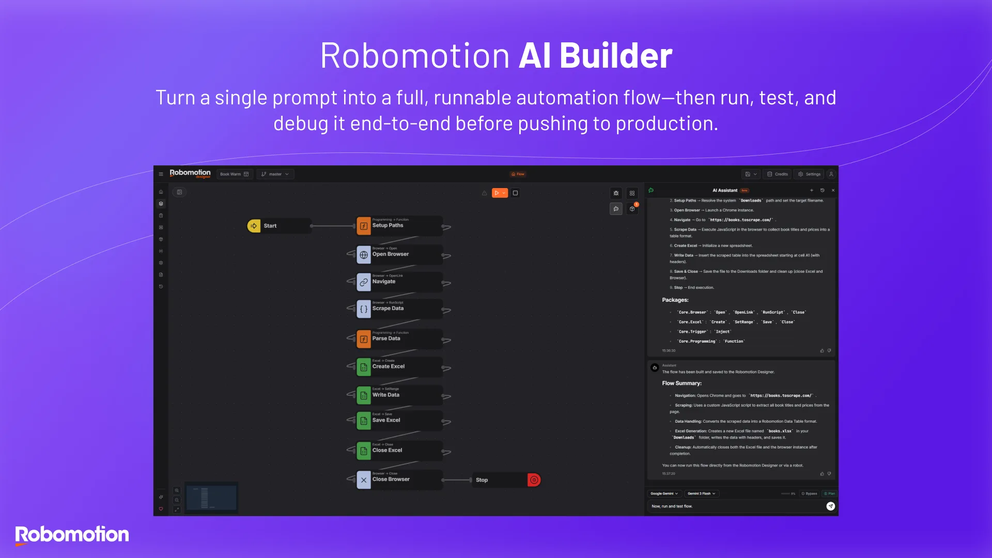
Task: Like the Flow Summary assistant response
Action: pos(822,474)
